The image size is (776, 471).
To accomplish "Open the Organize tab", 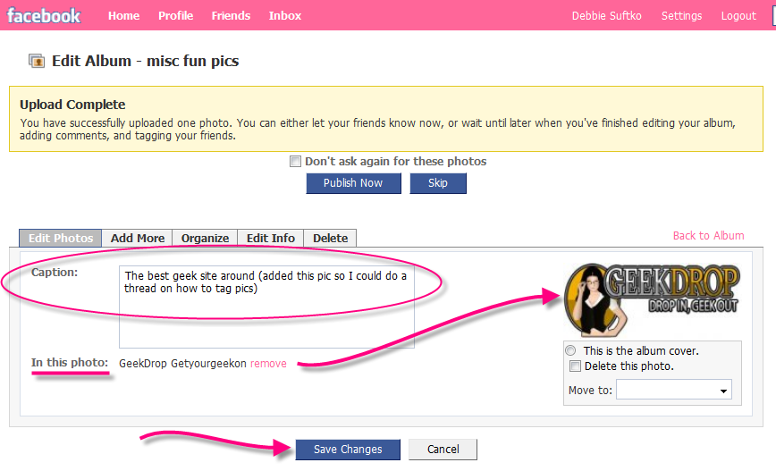I will click(x=205, y=239).
